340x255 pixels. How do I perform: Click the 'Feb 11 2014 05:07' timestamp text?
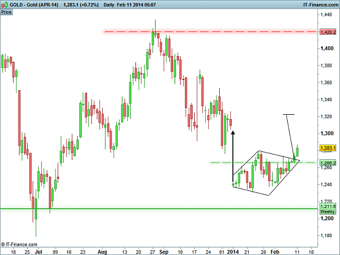[137, 4]
